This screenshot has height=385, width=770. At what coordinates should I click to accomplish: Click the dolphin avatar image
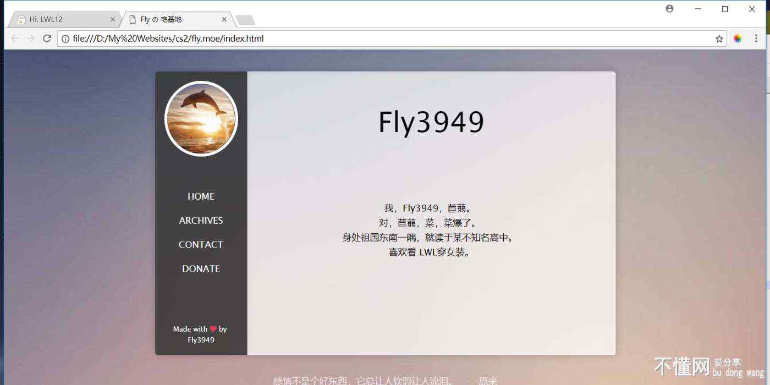[x=201, y=119]
